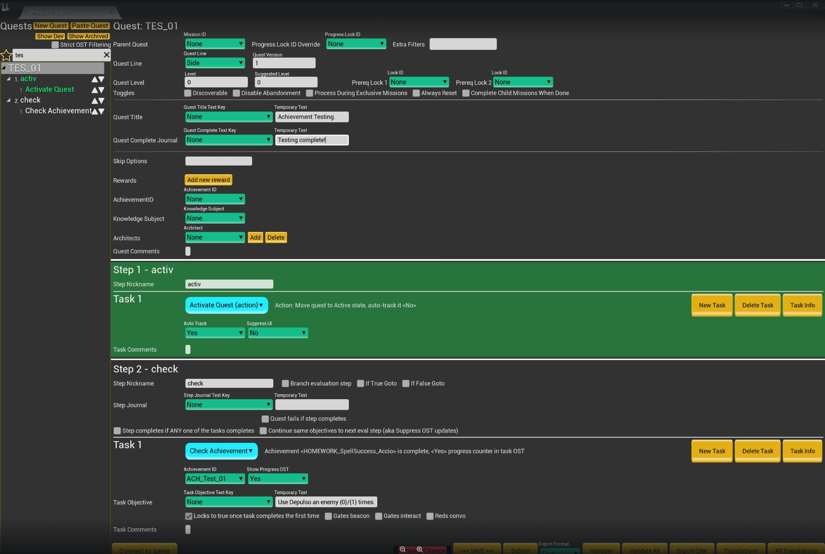Open the Check Achievement task type dropdown
Image resolution: width=825 pixels, height=554 pixels.
221,451
